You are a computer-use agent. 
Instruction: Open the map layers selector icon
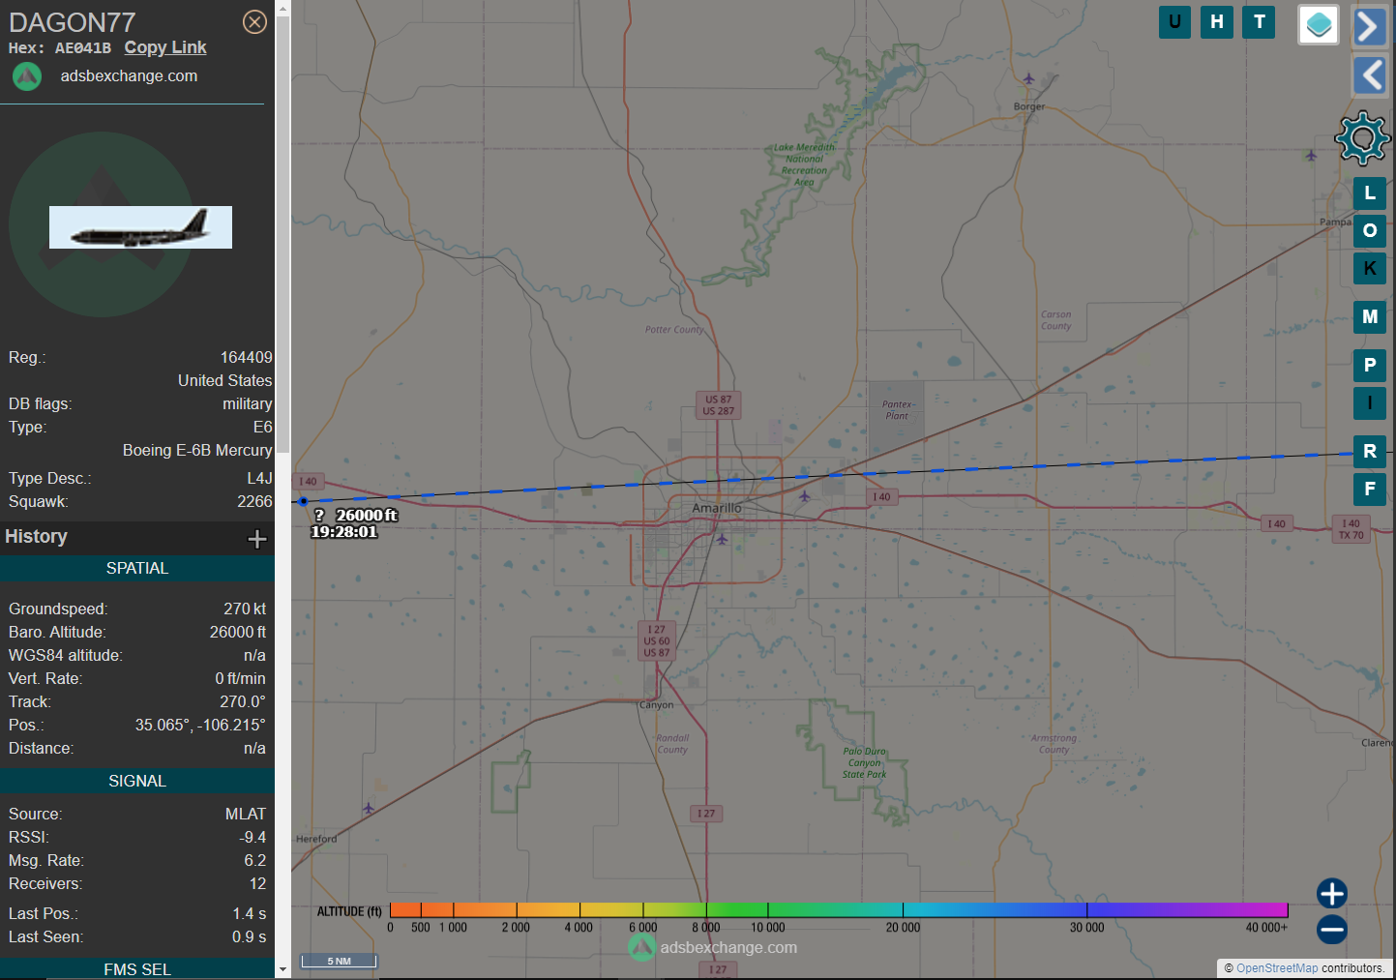coord(1319,25)
